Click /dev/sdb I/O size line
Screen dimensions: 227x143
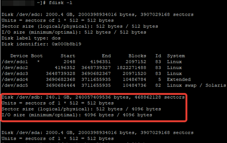[x=77, y=115]
